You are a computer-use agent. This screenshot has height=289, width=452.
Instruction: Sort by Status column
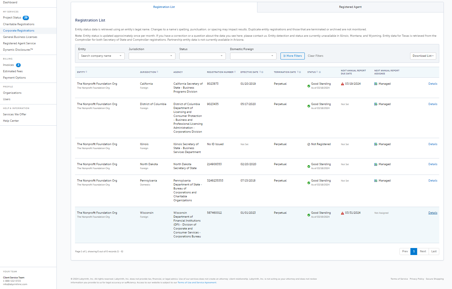(317, 72)
